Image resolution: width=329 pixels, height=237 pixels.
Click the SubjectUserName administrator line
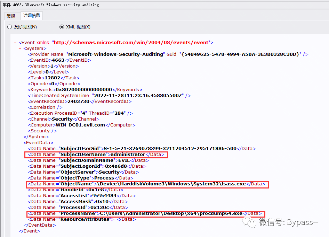(x=96, y=155)
